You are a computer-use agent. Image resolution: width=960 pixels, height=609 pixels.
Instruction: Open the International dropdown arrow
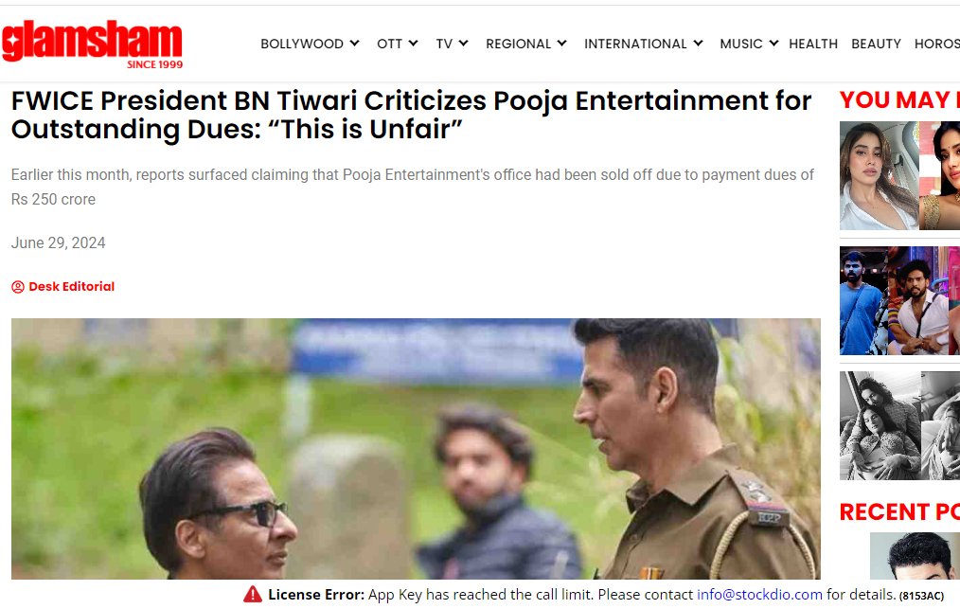pyautogui.click(x=698, y=44)
